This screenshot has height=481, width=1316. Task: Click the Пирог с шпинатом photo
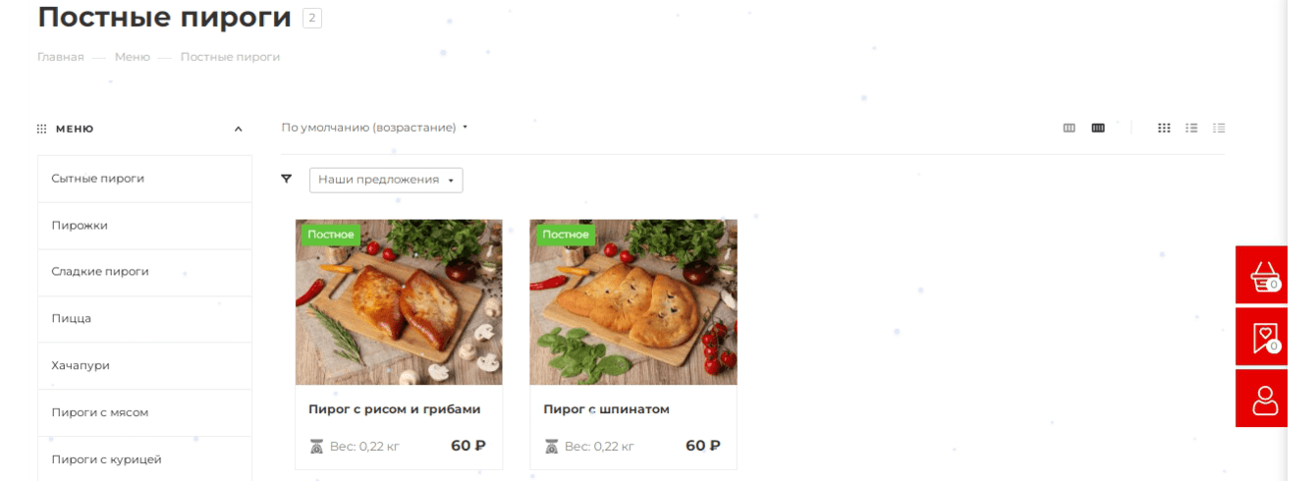[633, 302]
